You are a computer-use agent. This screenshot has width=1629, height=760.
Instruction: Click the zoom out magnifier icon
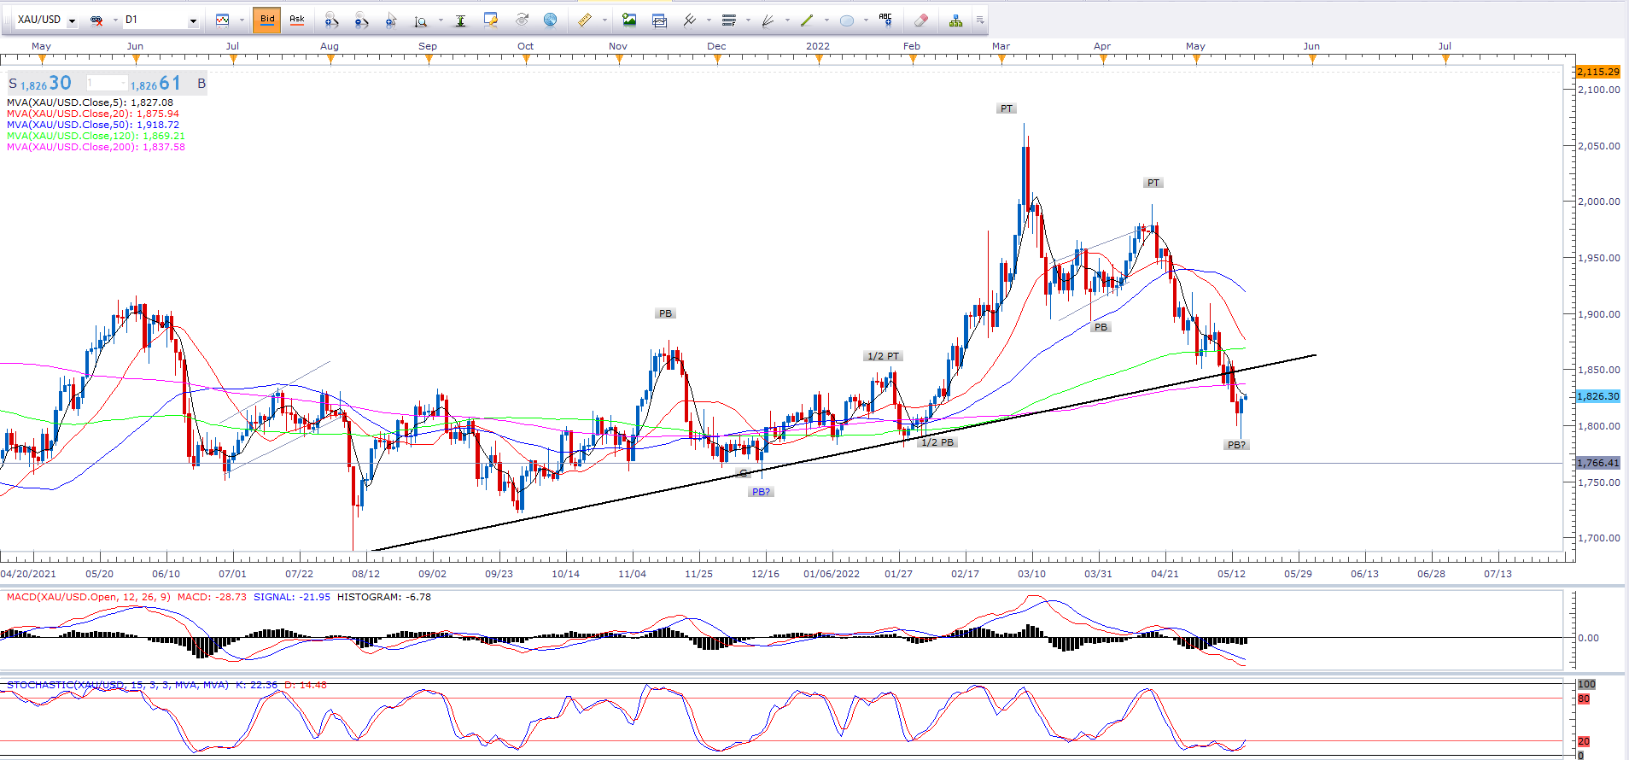pyautogui.click(x=361, y=20)
